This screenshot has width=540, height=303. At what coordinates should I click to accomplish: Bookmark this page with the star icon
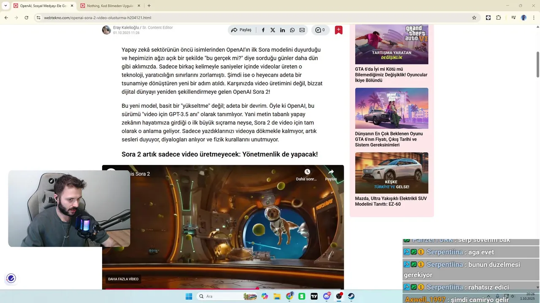coord(474,18)
